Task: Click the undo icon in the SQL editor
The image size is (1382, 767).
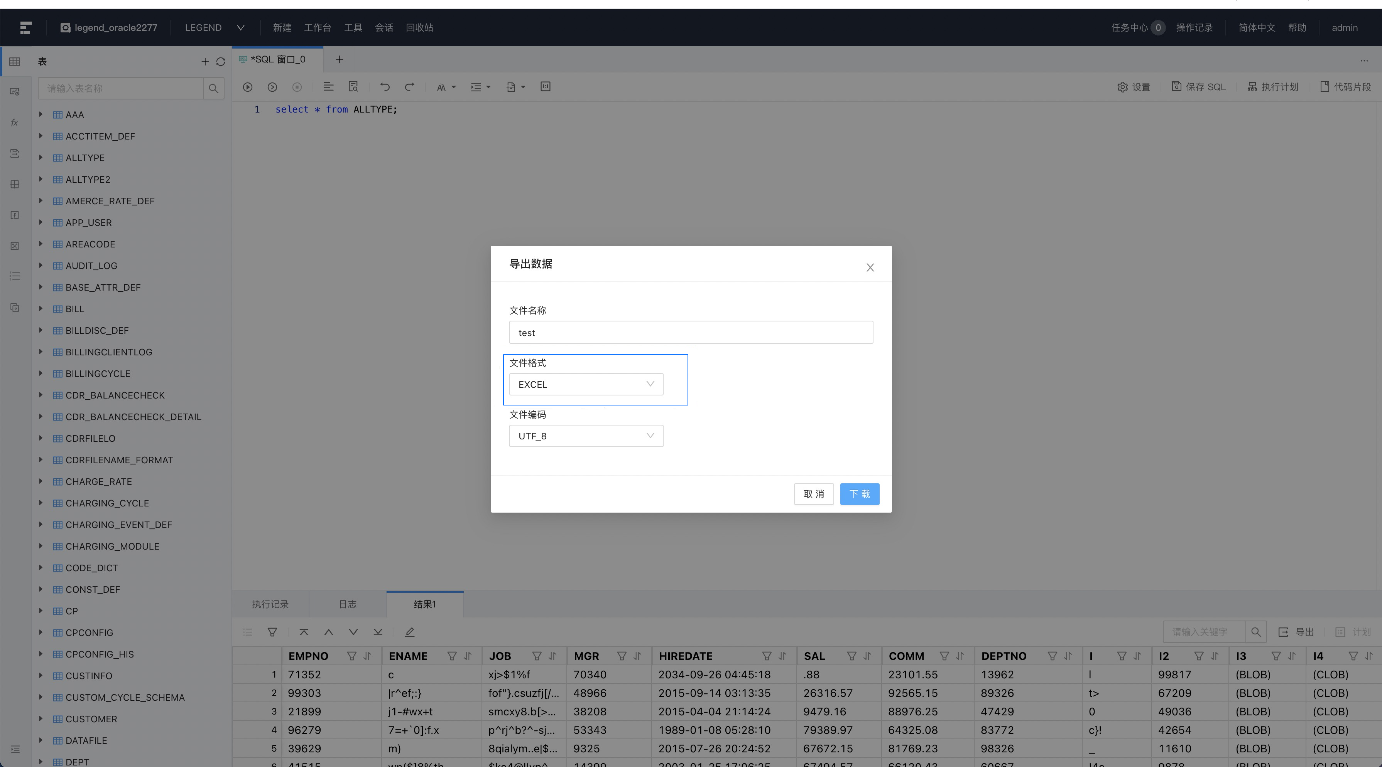Action: click(385, 87)
